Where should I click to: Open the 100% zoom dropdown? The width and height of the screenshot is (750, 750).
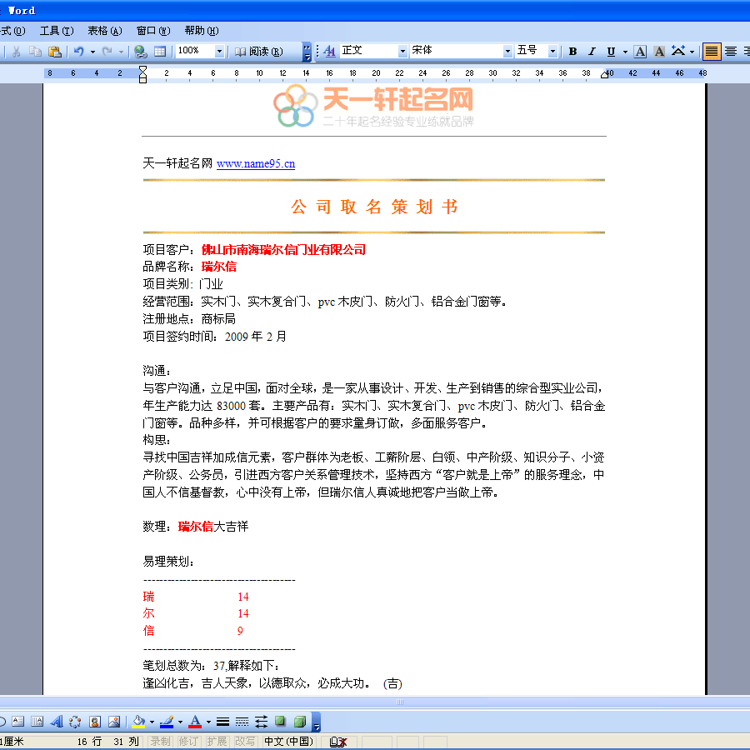(x=219, y=51)
